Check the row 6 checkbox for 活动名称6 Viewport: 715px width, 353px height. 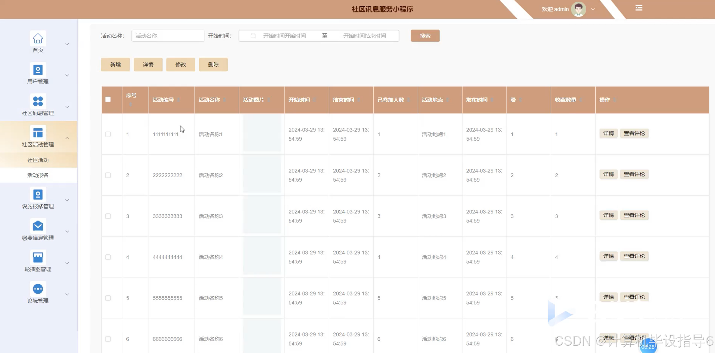pos(108,339)
